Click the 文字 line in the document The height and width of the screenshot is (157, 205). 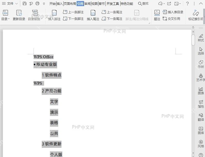(x=54, y=102)
